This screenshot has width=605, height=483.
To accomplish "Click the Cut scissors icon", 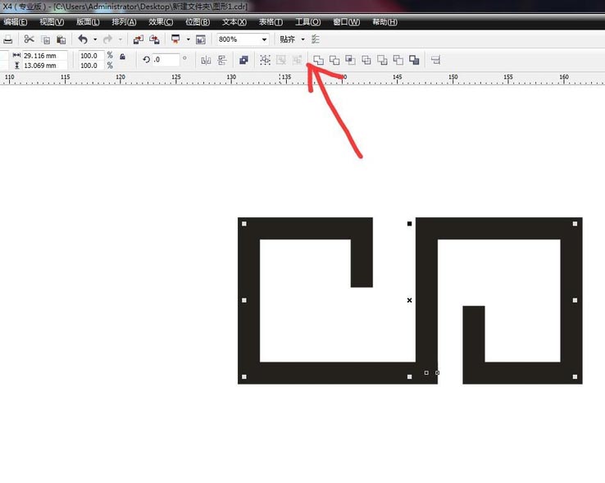I will [x=29, y=39].
